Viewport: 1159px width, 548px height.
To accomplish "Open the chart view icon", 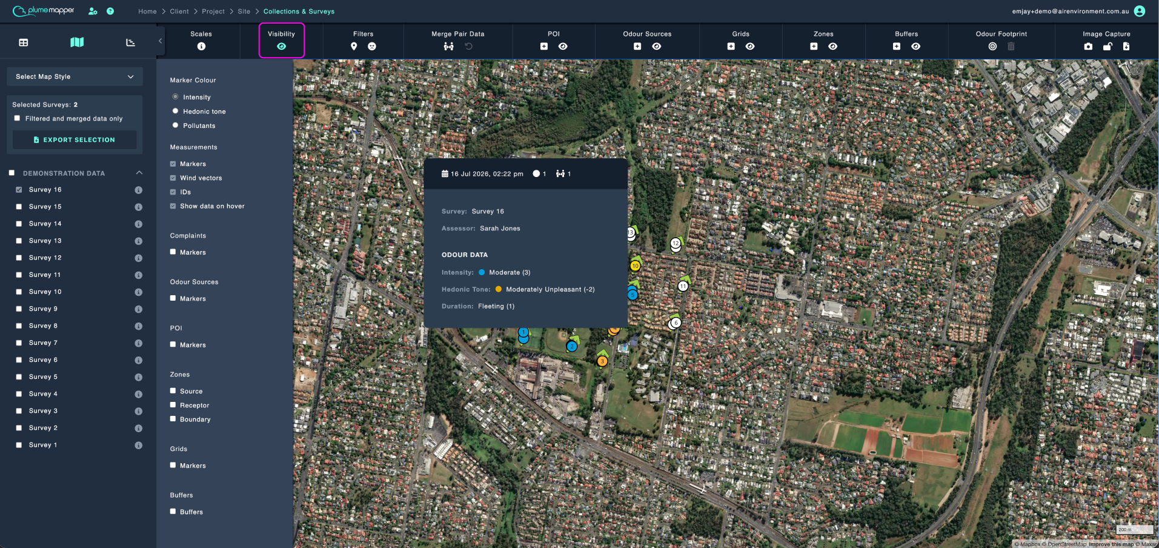I will pyautogui.click(x=130, y=42).
